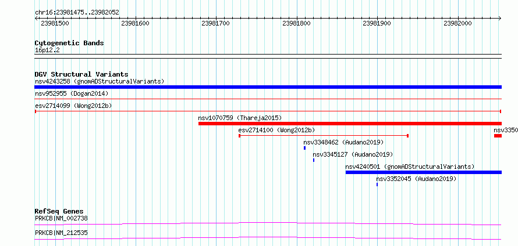Select the 16p12.2 band label
This screenshot has width=518, height=246.
[47, 50]
